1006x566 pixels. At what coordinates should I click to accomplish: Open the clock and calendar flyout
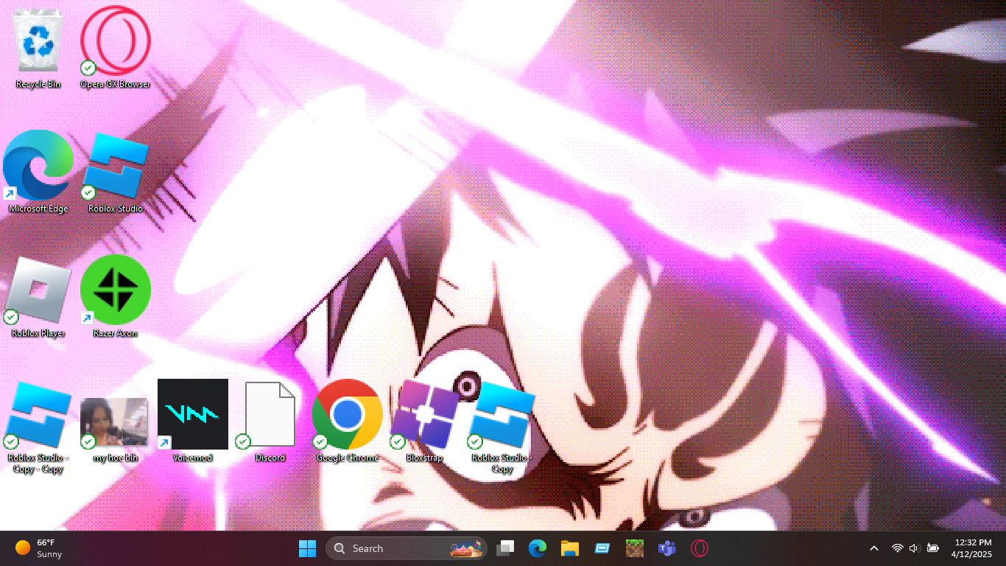[x=972, y=548]
